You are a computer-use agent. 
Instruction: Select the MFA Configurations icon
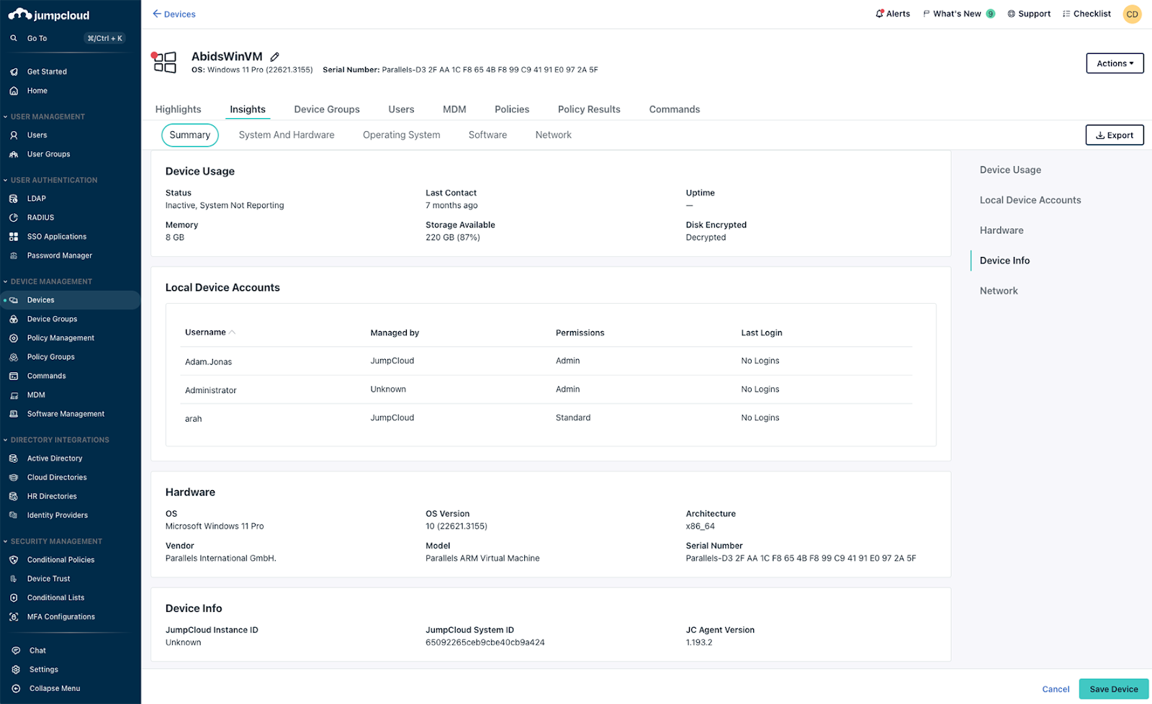tap(14, 617)
